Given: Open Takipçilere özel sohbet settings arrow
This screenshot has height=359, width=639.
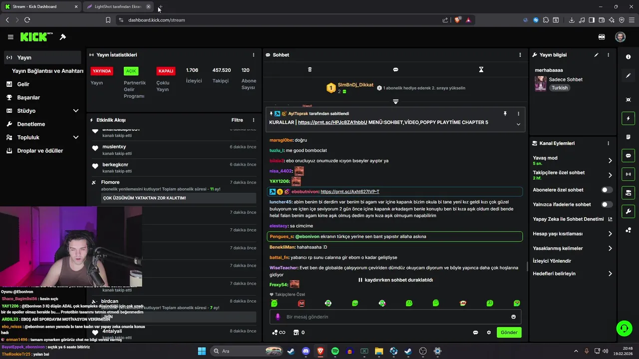Looking at the screenshot, I should tap(610, 175).
